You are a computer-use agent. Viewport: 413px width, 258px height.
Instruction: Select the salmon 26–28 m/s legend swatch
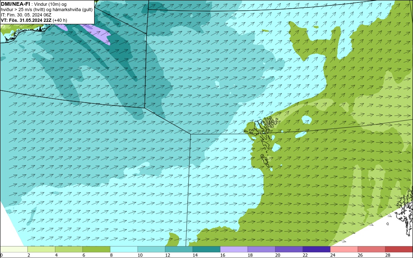tap(371, 249)
